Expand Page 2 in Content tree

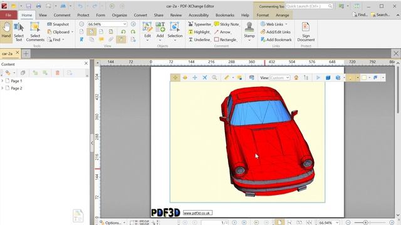coord(3,88)
